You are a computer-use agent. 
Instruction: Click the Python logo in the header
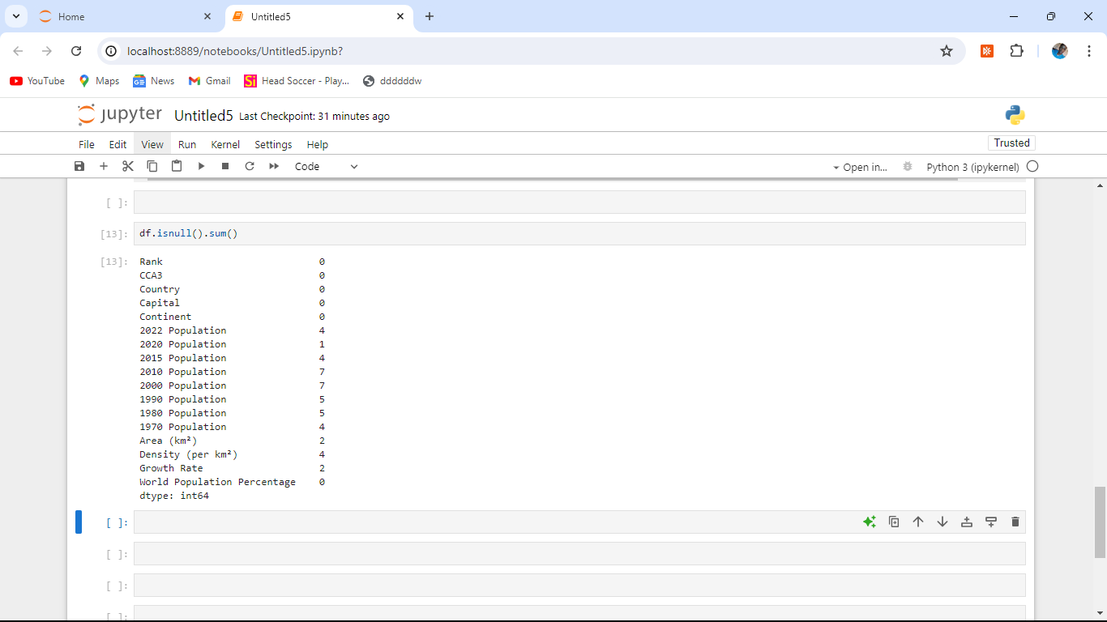point(1015,115)
